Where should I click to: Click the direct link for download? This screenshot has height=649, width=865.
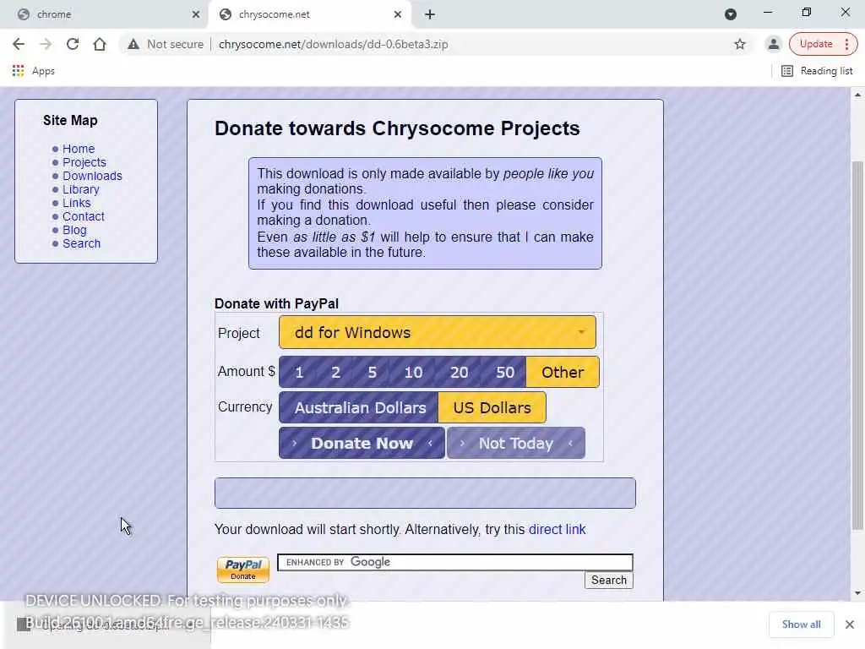click(x=557, y=529)
